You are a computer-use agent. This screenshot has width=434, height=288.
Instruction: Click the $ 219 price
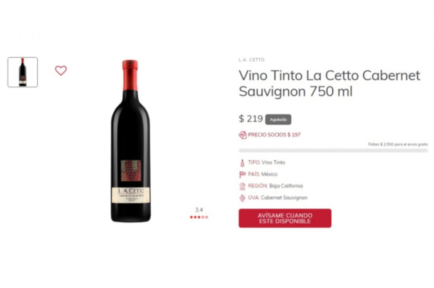point(251,119)
